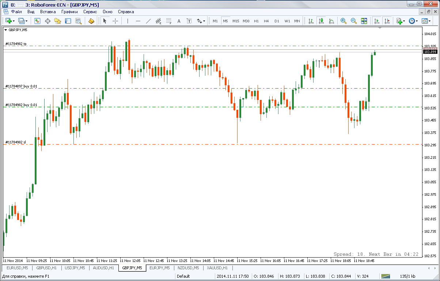This screenshot has height=281, width=440.
Task: Open the Strategy Tester magnifier icon
Action: [x=78, y=21]
